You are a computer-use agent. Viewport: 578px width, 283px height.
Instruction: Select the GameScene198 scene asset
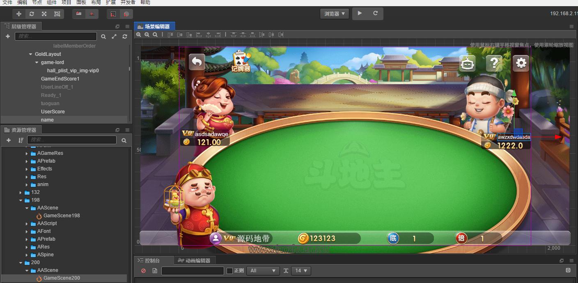pyautogui.click(x=62, y=216)
